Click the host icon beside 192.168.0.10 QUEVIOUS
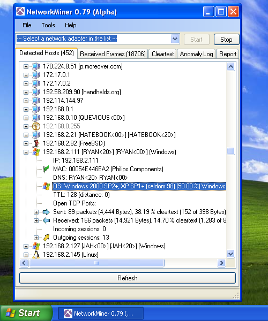The height and width of the screenshot is (321, 268). coord(36,118)
